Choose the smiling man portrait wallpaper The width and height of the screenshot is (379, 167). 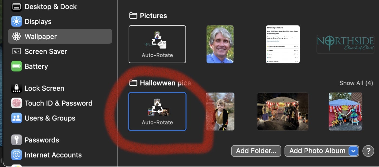220,44
